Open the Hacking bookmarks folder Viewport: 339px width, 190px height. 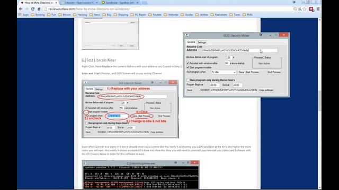pyautogui.click(x=80, y=15)
